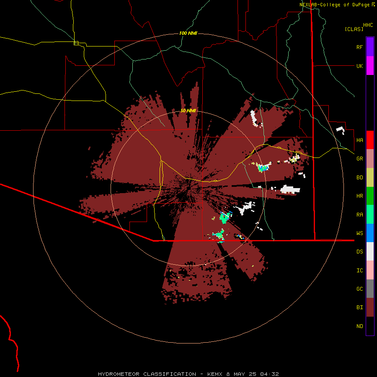The width and height of the screenshot is (377, 377).
Task: Click the HA legend label
Action: pos(359,140)
